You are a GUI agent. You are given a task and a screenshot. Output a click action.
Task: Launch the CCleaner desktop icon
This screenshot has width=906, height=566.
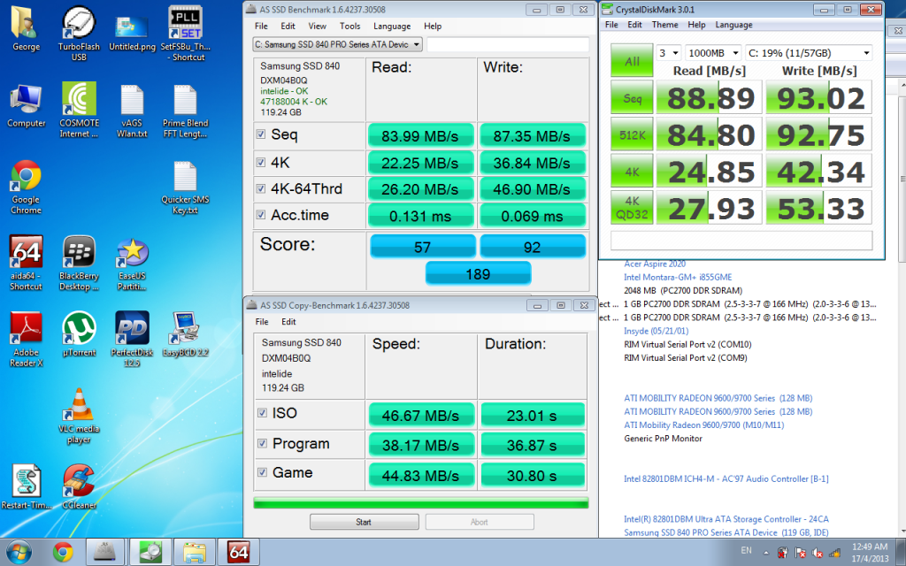pyautogui.click(x=79, y=483)
